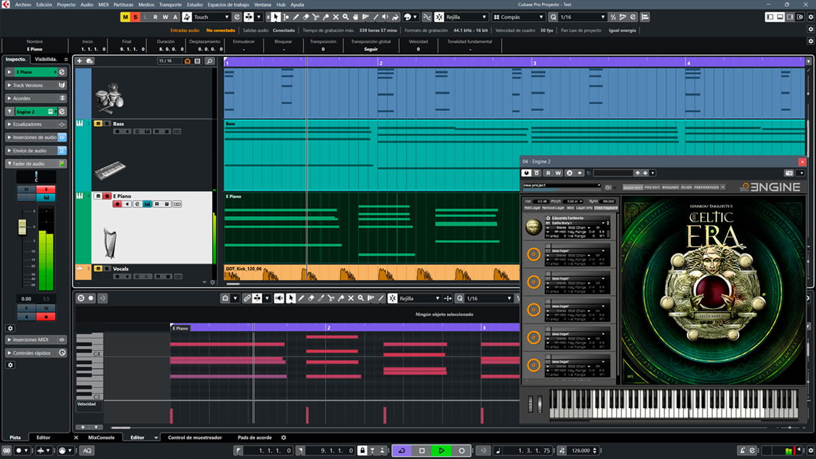The image size is (816, 459).
Task: Toggle Solo button in inspector fader section
Action: pos(46,189)
